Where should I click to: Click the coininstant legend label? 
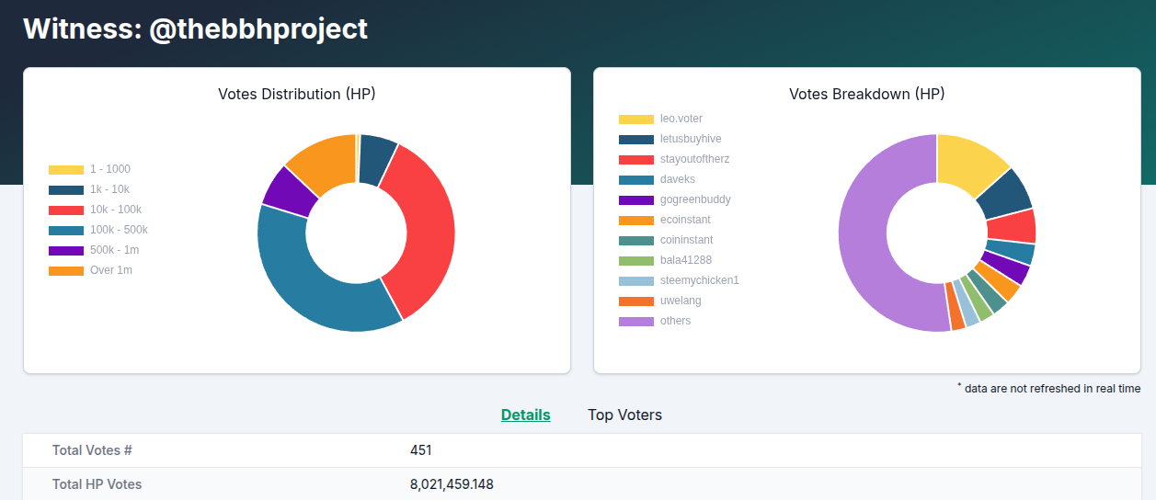click(686, 240)
